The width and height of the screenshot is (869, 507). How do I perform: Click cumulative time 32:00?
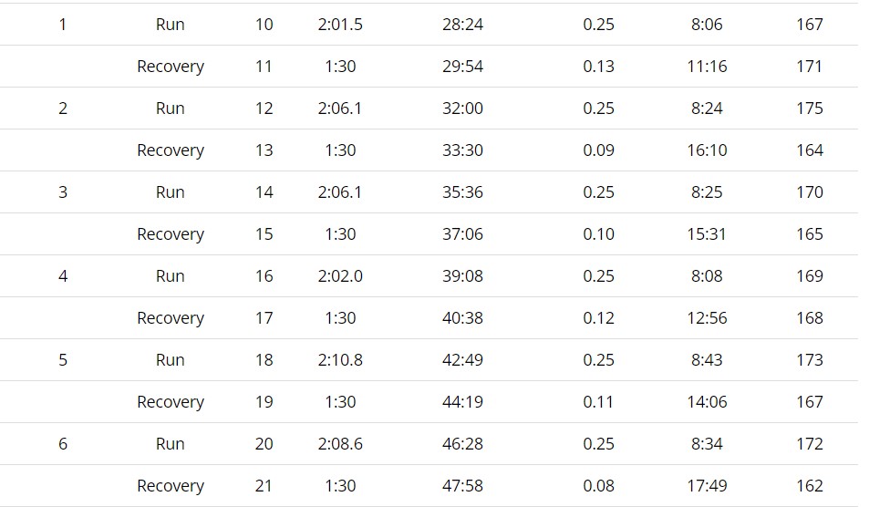tap(462, 109)
